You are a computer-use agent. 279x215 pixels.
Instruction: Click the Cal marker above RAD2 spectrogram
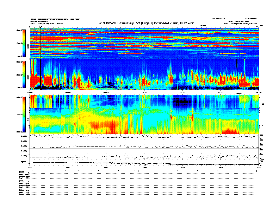pyautogui.click(x=41, y=26)
